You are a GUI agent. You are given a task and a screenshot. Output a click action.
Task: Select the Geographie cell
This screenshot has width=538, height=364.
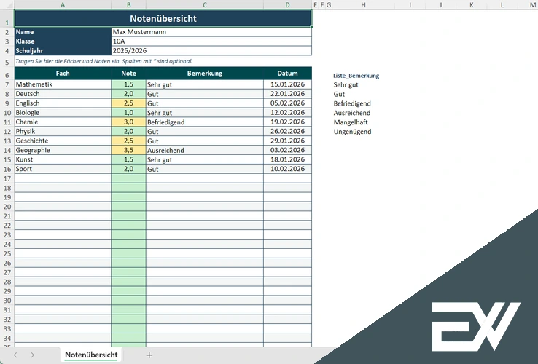point(63,150)
